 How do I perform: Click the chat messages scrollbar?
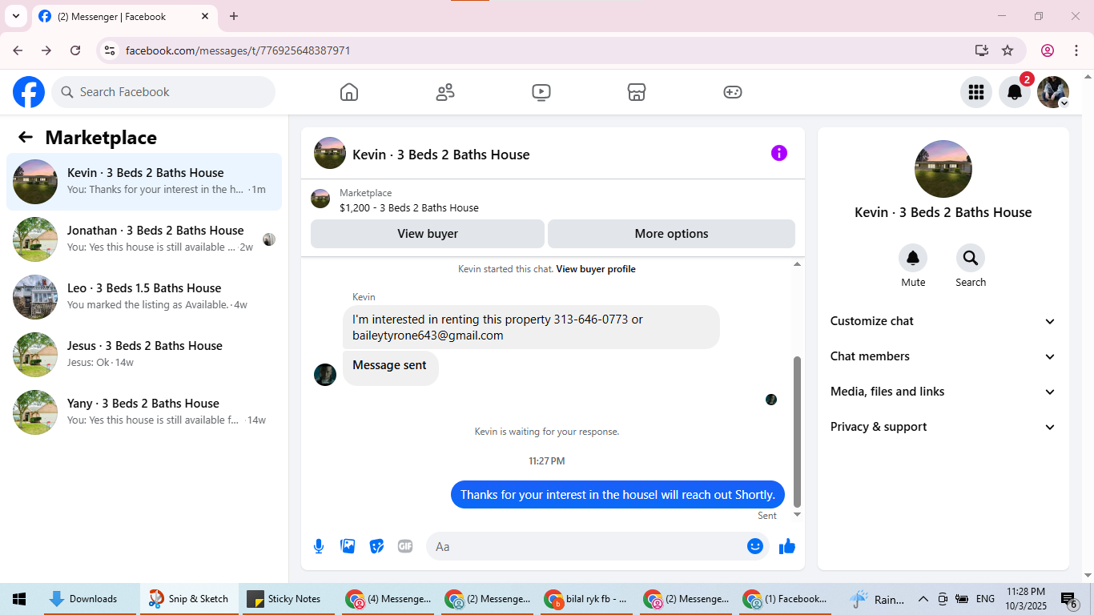tap(797, 432)
